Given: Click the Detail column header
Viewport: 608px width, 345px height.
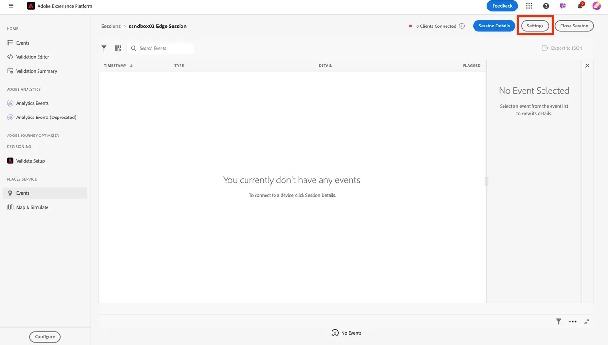Looking at the screenshot, I should (x=325, y=66).
